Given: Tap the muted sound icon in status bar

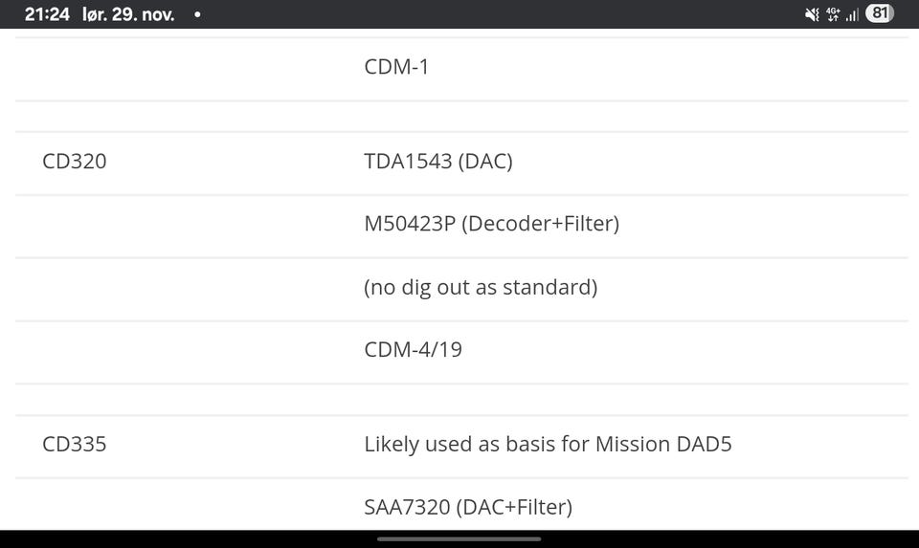Looking at the screenshot, I should (812, 14).
